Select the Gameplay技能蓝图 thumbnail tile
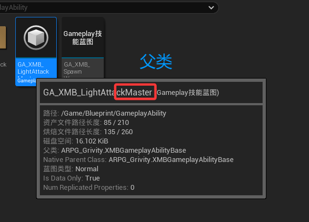This screenshot has width=309, height=222. tap(83, 38)
